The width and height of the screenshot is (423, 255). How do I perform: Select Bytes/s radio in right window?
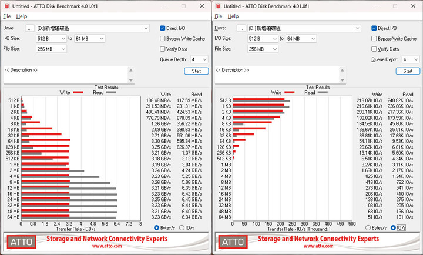point(368,228)
